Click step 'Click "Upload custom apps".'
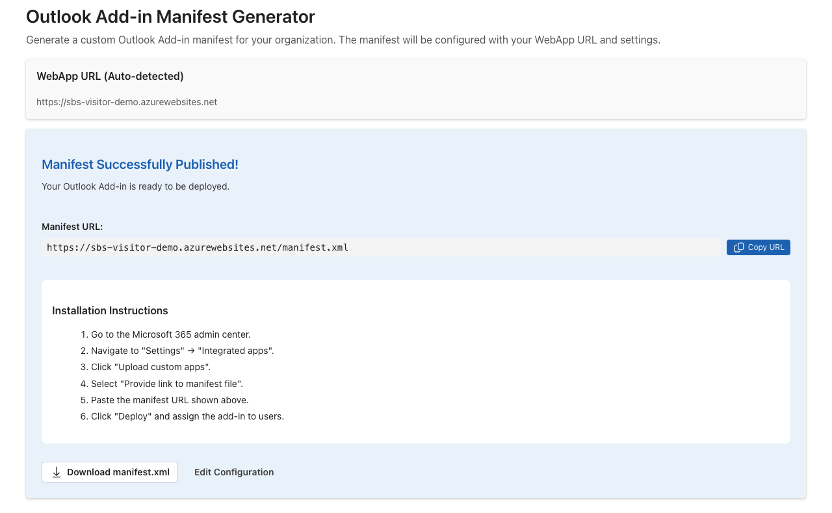The height and width of the screenshot is (513, 832). pos(151,367)
